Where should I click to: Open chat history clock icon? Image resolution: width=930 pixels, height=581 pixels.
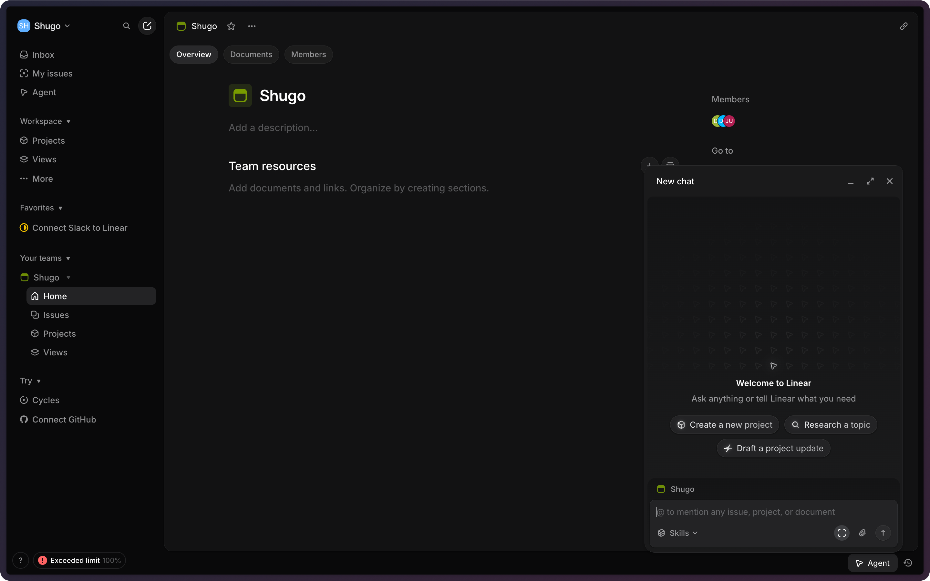(x=908, y=563)
